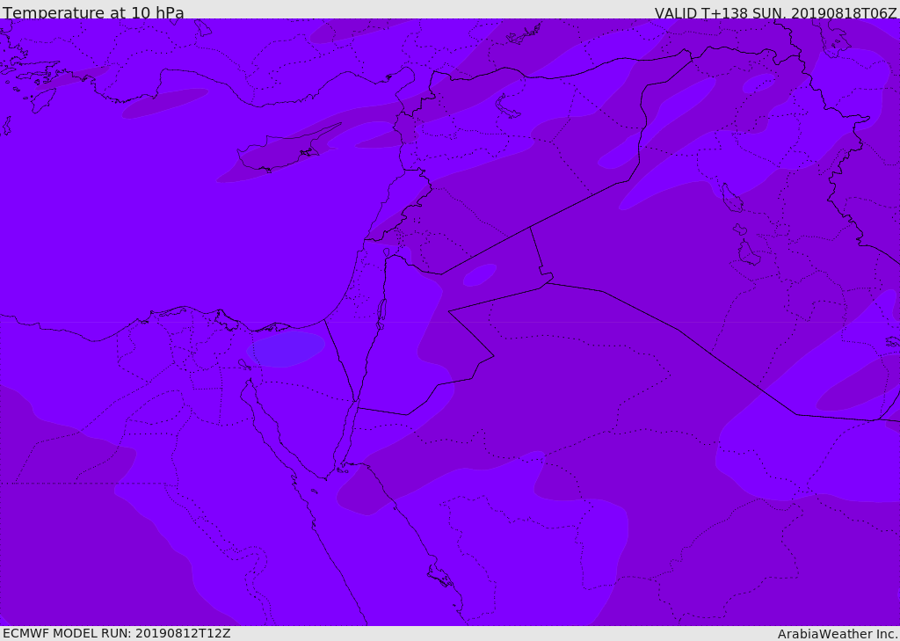
Task: Click the 'ArabiaWeather Inc.' credit text
Action: (x=838, y=634)
